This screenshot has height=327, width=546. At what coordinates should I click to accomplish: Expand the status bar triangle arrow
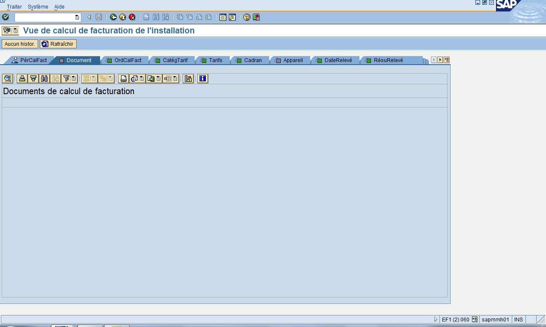436,319
